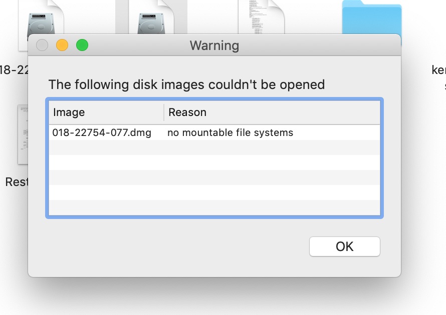Click the column divider between Image and Reason
The image size is (446, 315).
pyautogui.click(x=164, y=112)
